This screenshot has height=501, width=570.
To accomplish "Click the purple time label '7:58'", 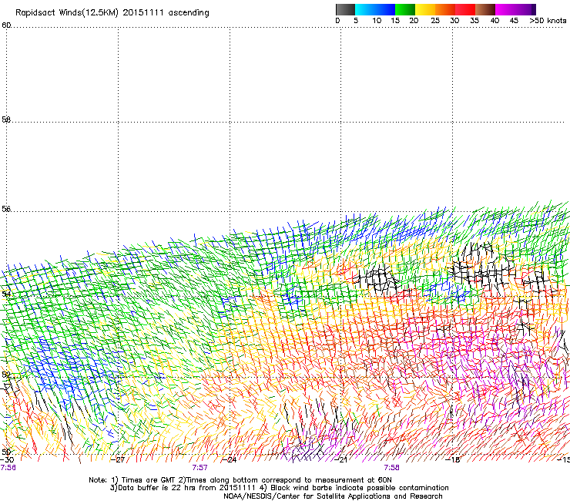I will tap(391, 468).
